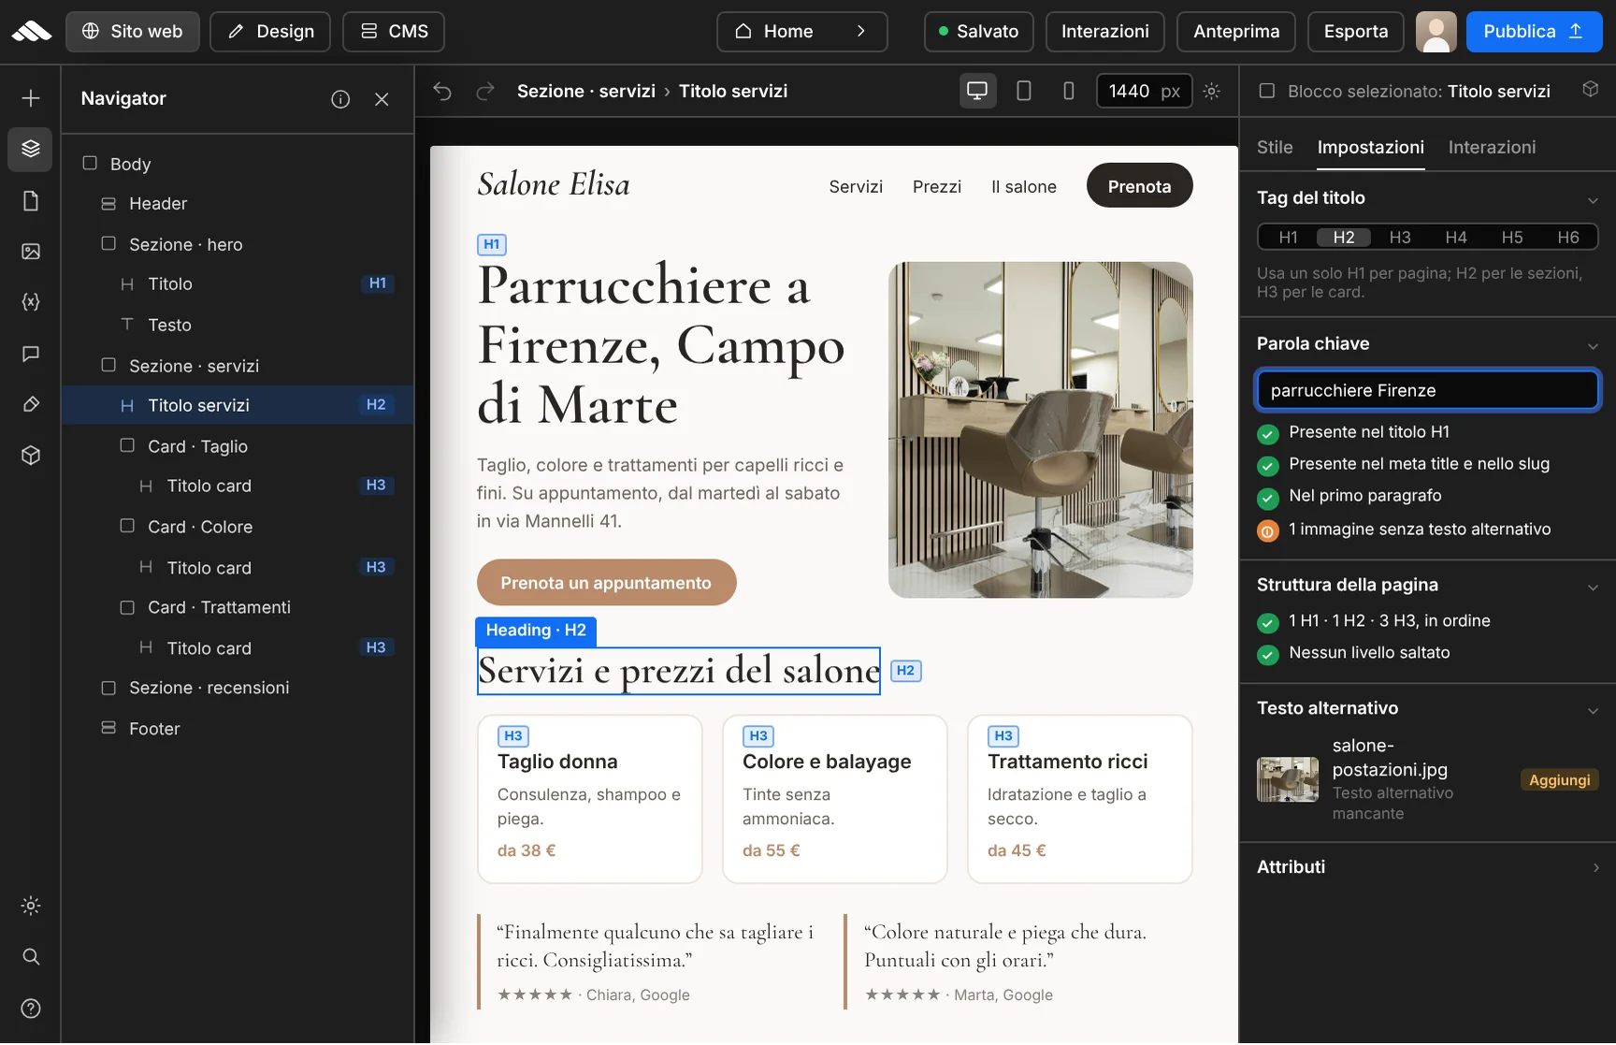This screenshot has width=1616, height=1045.
Task: Open the Design menu
Action: click(x=270, y=31)
